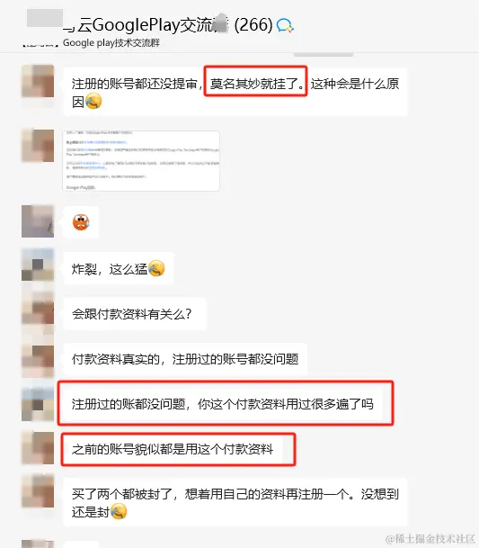
Task: Click the emoji after 还是封 in the last message
Action: click(119, 512)
